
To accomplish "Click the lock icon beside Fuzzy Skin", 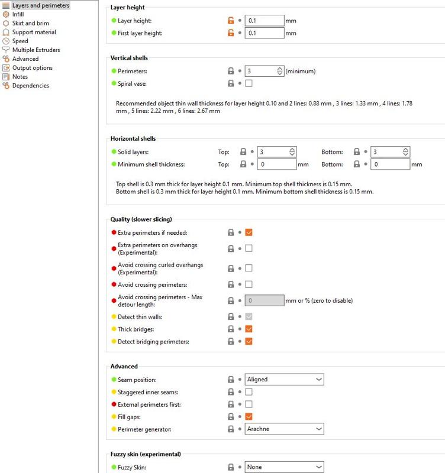I will click(231, 467).
